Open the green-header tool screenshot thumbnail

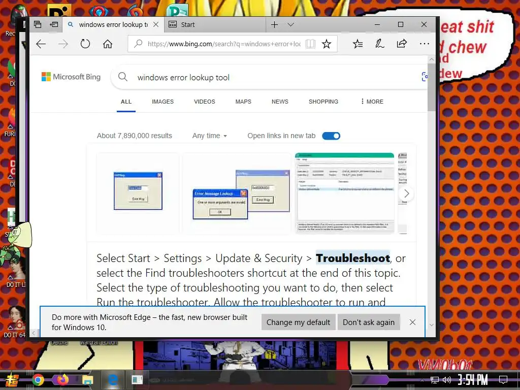click(345, 193)
